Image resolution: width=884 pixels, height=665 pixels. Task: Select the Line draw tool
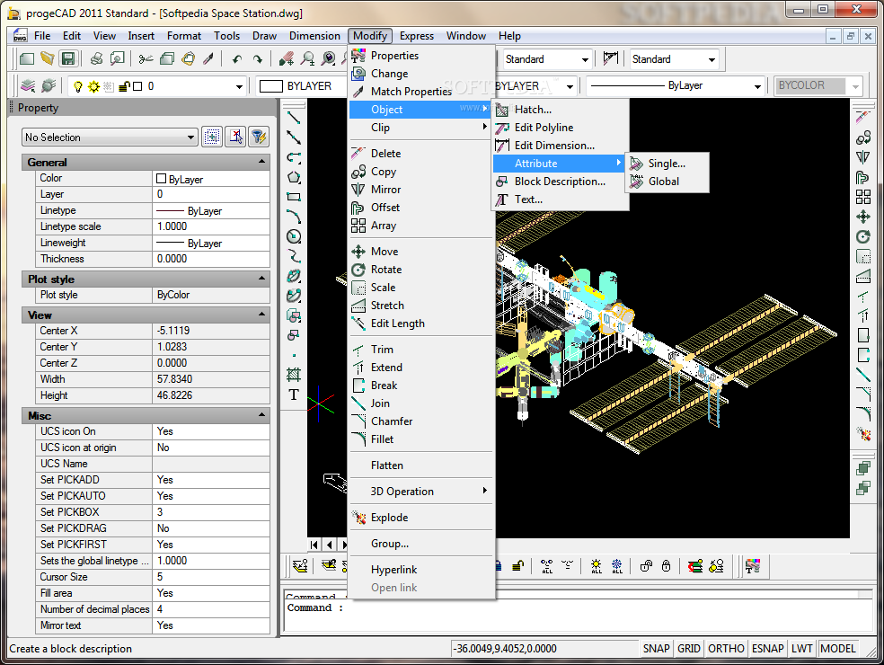coord(294,118)
